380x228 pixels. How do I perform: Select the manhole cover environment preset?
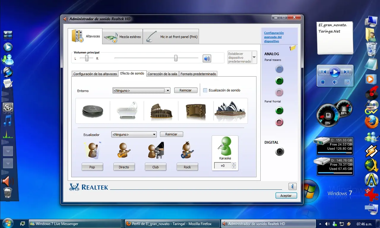tap(93, 111)
